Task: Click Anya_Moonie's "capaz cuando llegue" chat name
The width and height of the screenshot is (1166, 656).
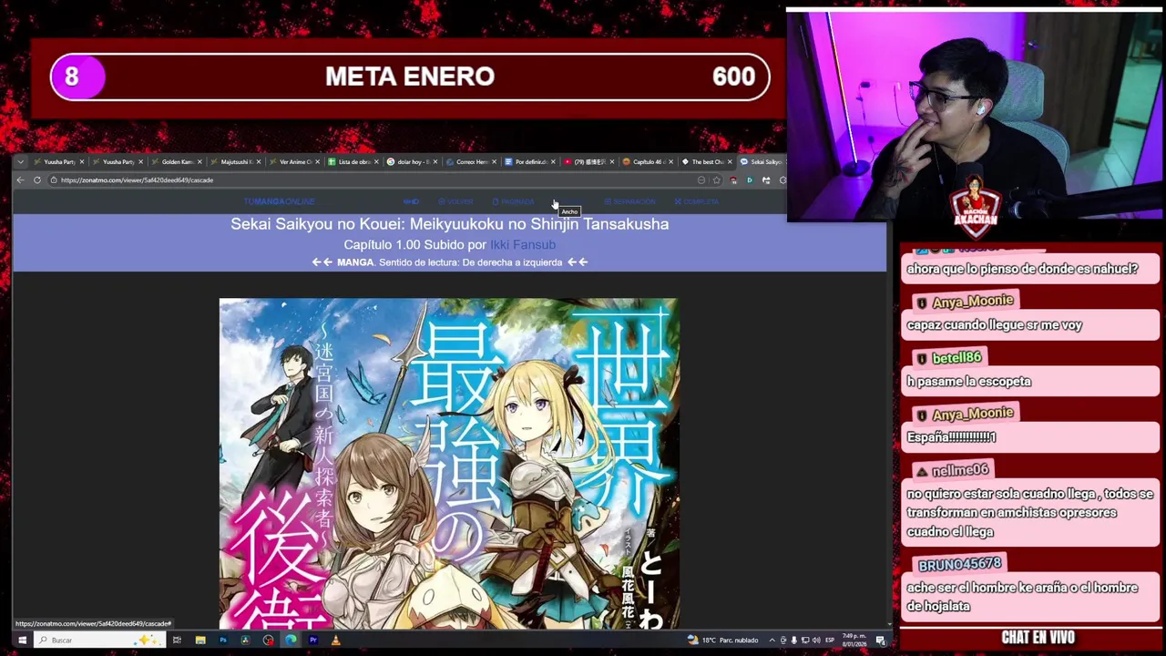Action: click(972, 302)
